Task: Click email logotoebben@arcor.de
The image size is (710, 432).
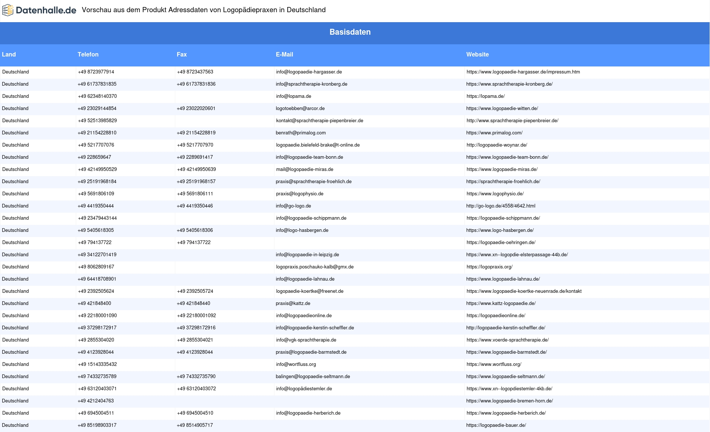Action: pos(300,109)
